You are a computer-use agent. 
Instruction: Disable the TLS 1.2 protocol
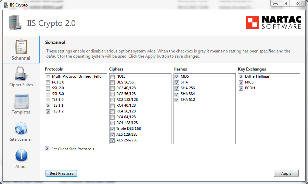(x=48, y=111)
